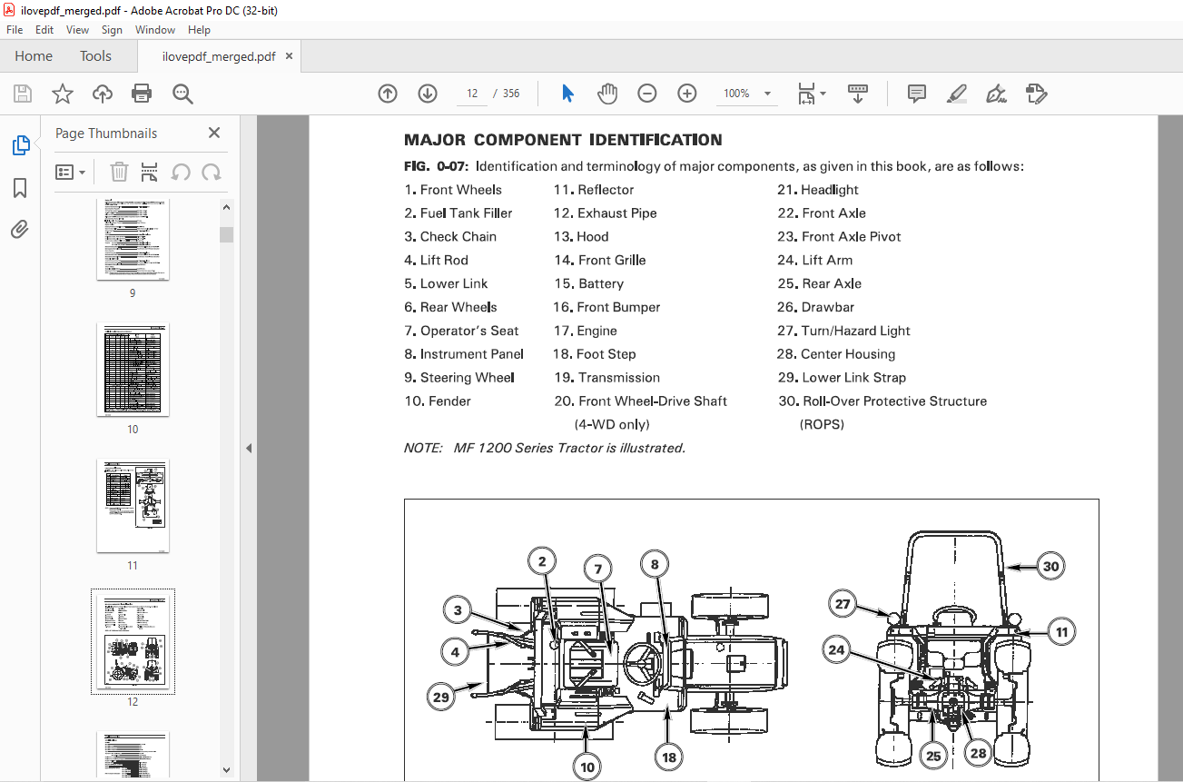Image resolution: width=1183 pixels, height=782 pixels.
Task: Click the stamp tool icon
Action: coord(1036,94)
